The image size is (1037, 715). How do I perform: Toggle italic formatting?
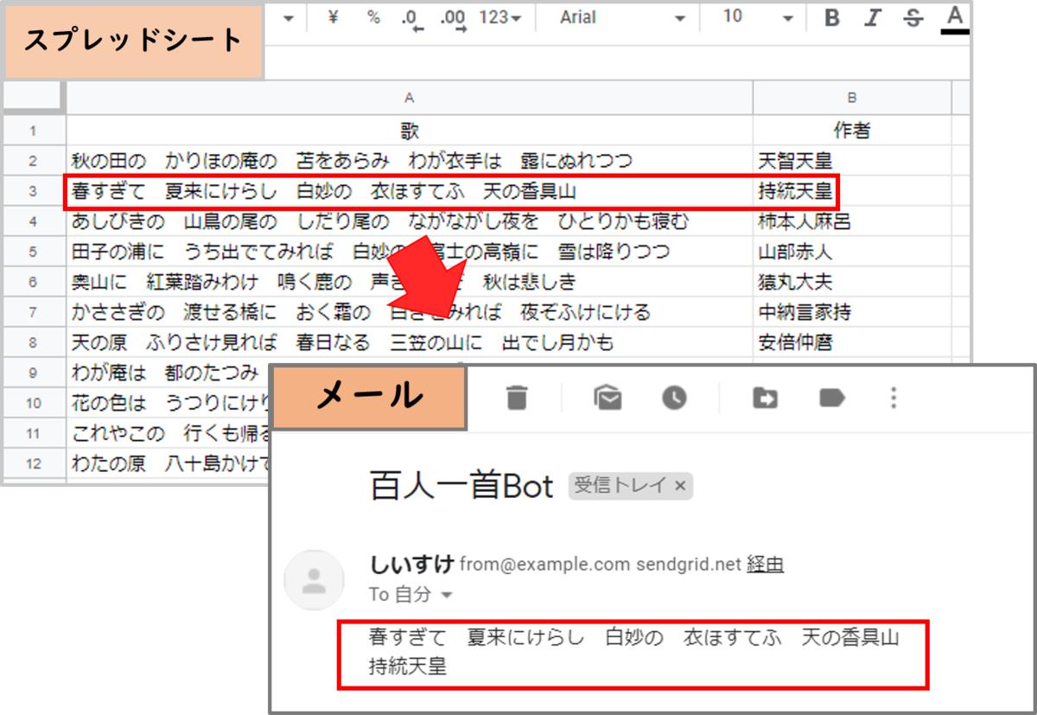[872, 18]
